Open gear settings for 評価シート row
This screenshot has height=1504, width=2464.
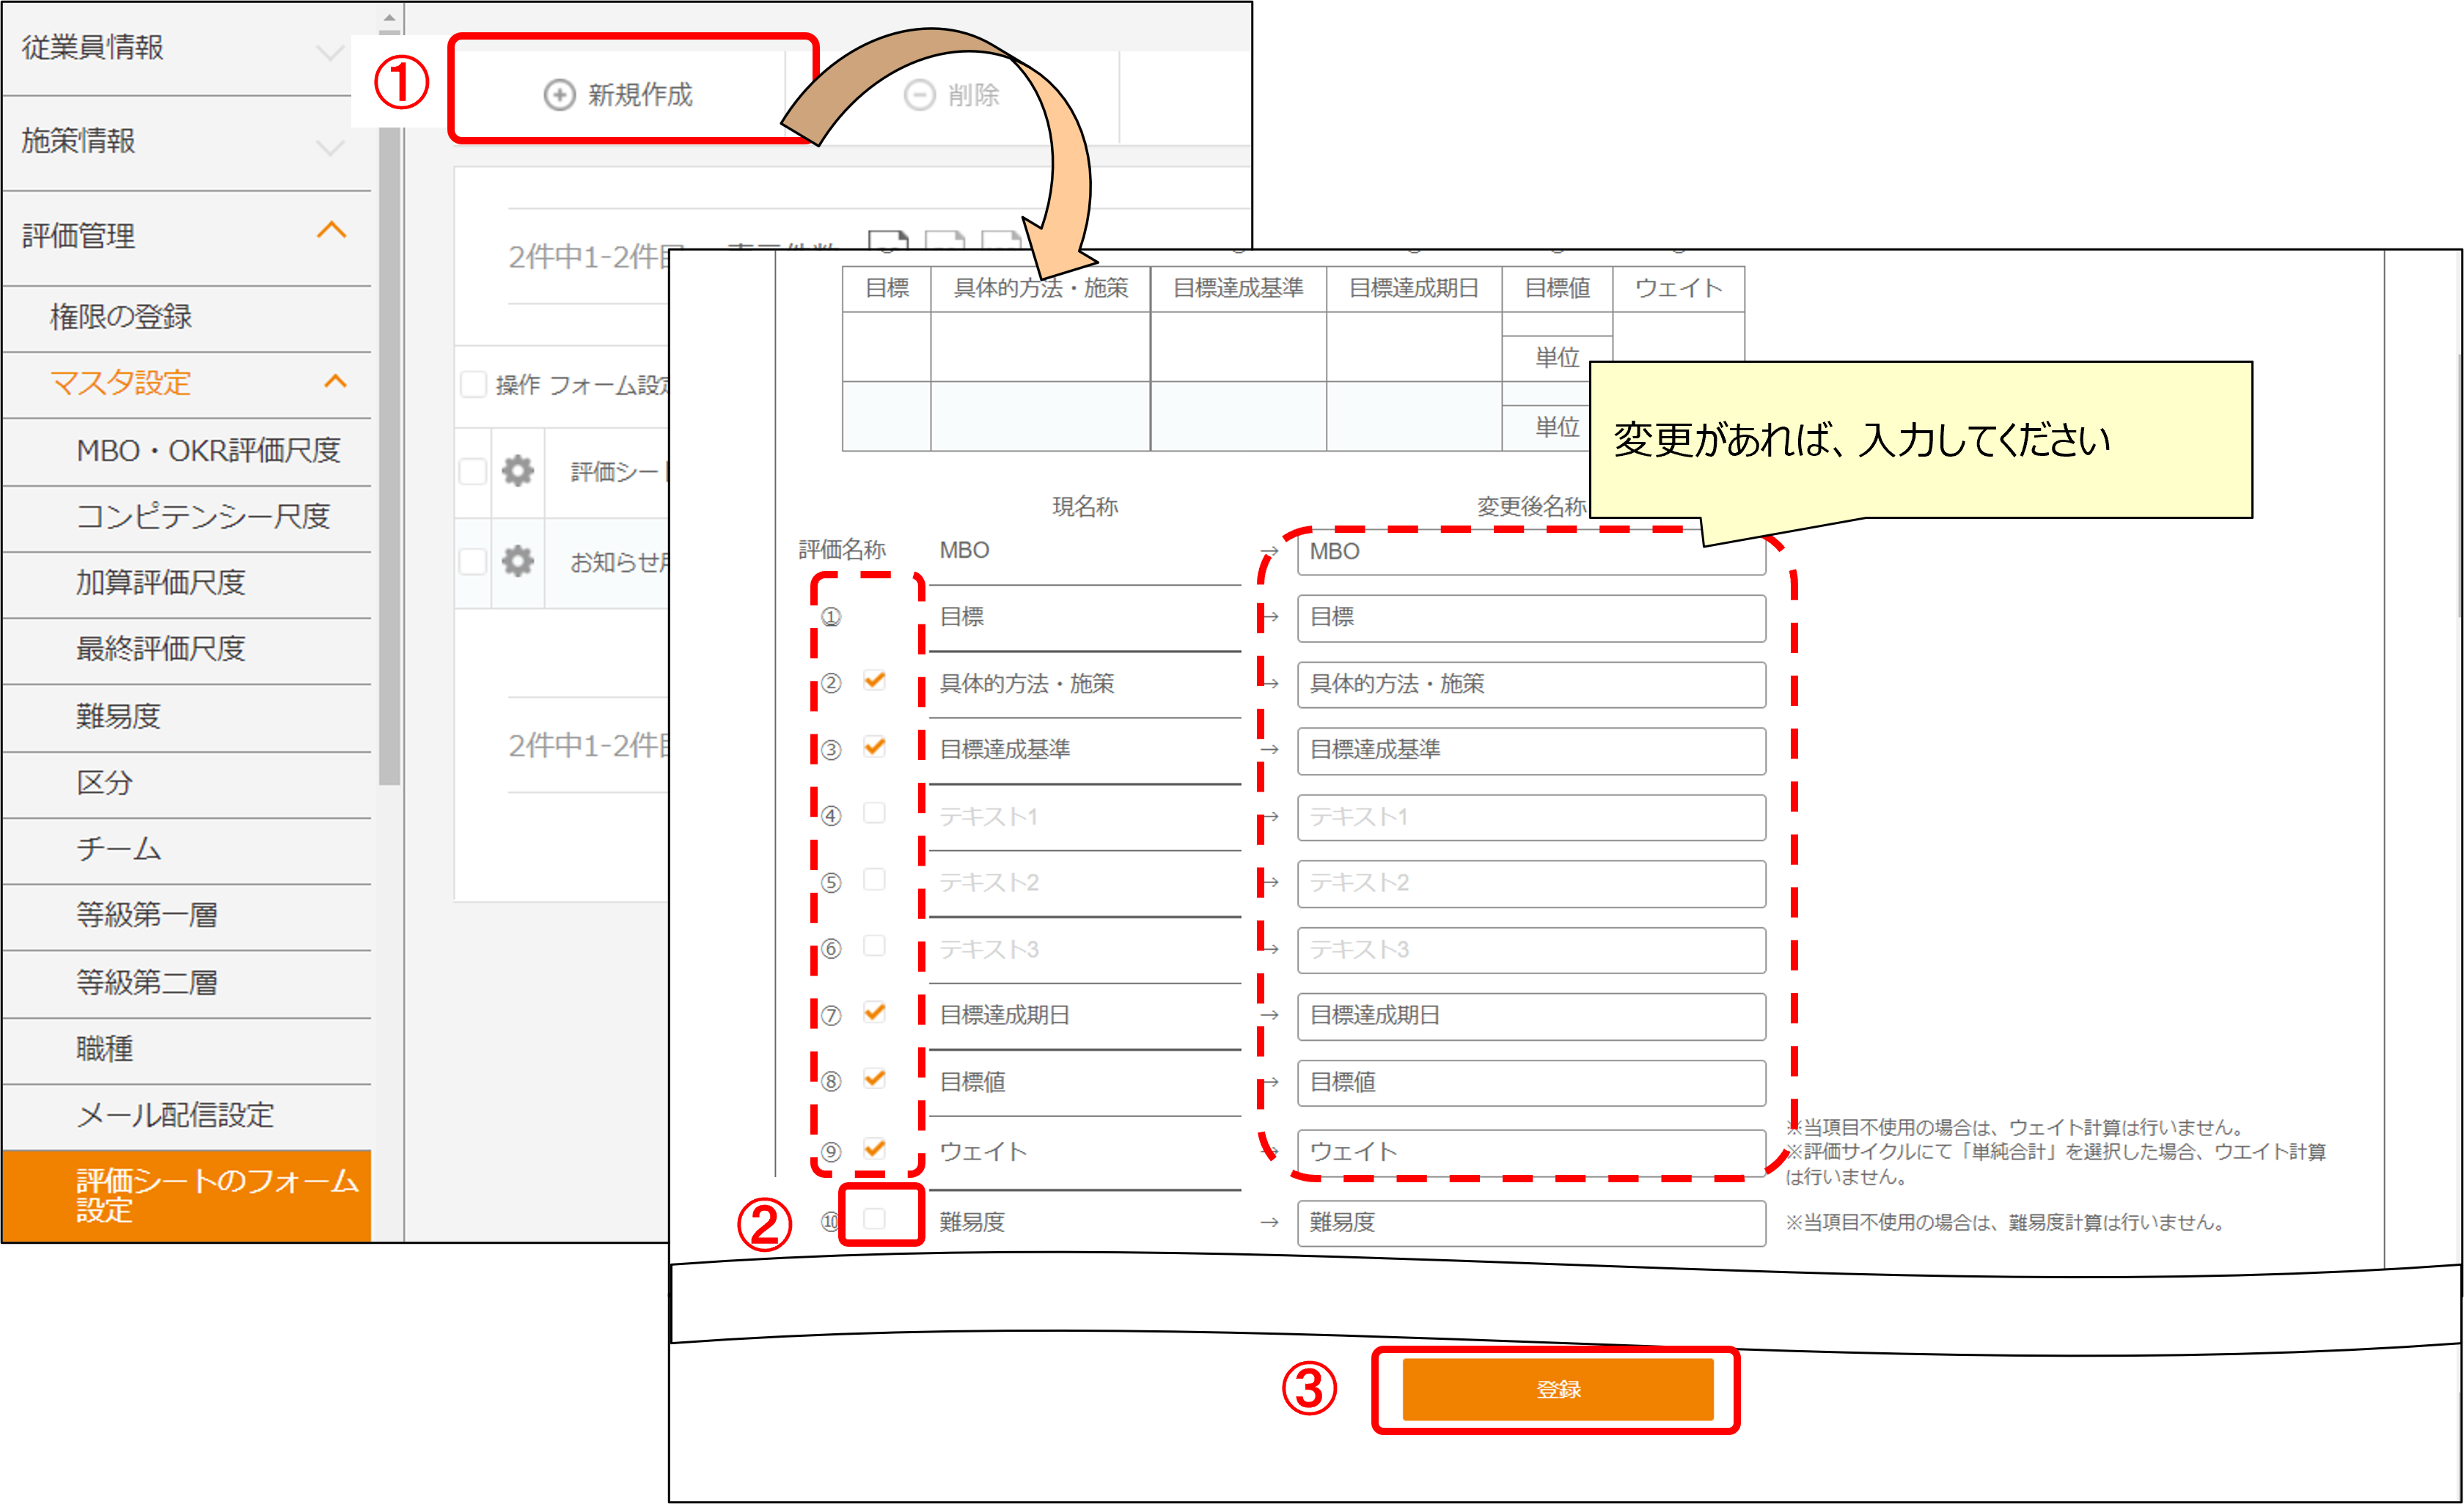click(517, 471)
